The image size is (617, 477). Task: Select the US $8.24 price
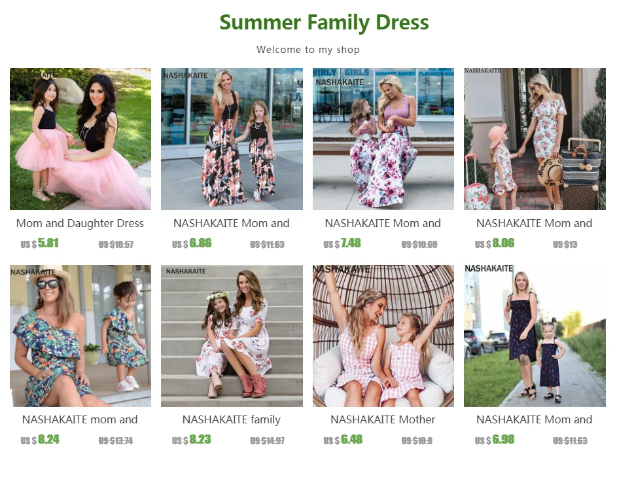(40, 440)
